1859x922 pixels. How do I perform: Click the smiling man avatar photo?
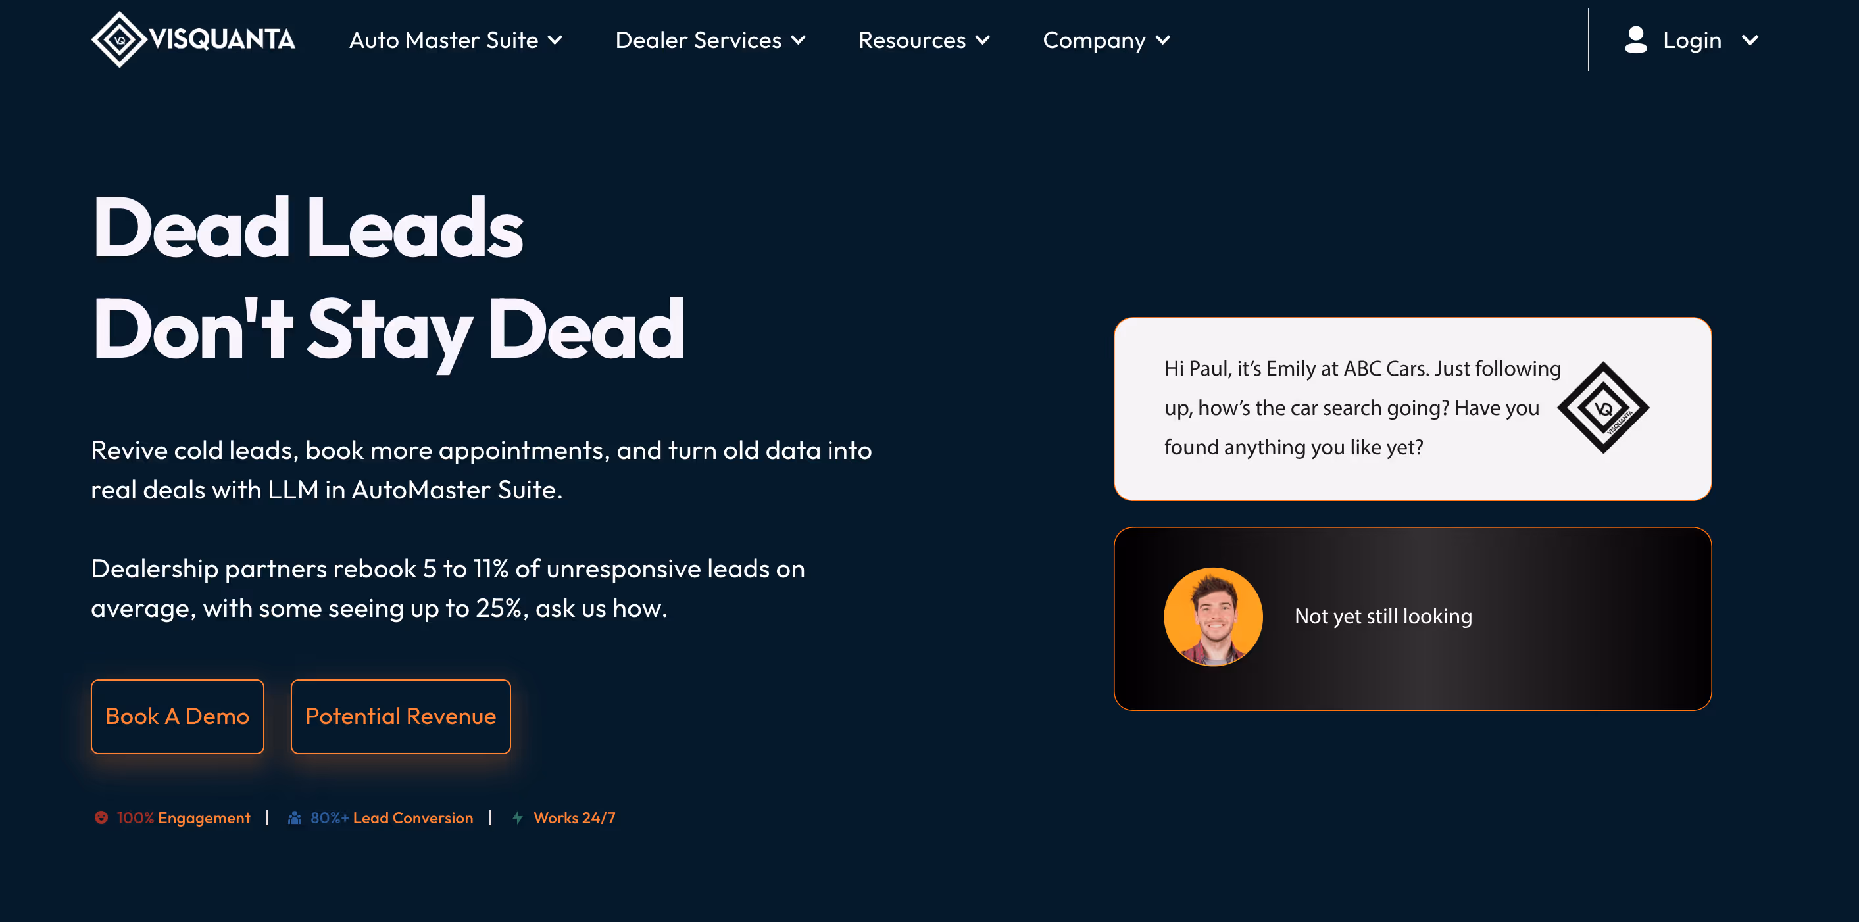[1213, 617]
